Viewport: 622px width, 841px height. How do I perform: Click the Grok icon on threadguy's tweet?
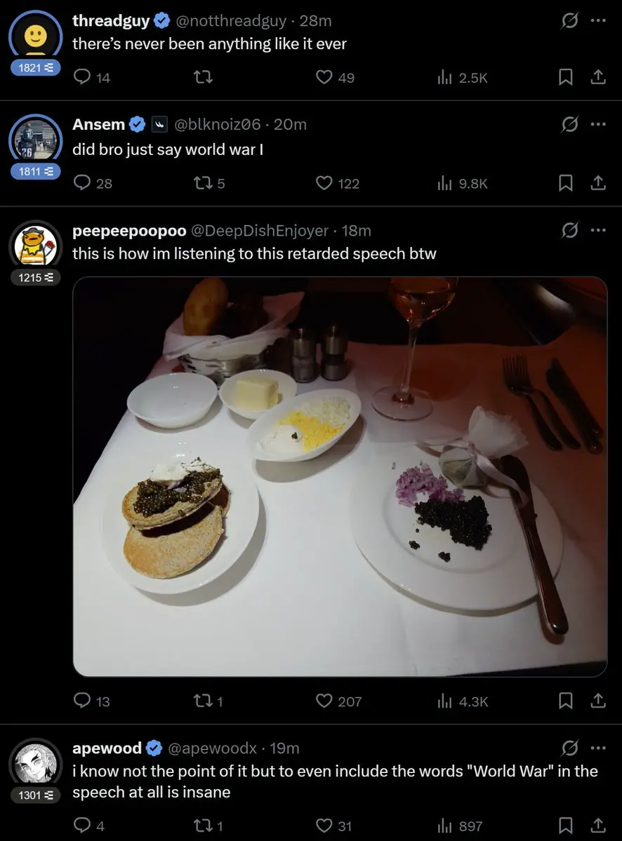[569, 20]
